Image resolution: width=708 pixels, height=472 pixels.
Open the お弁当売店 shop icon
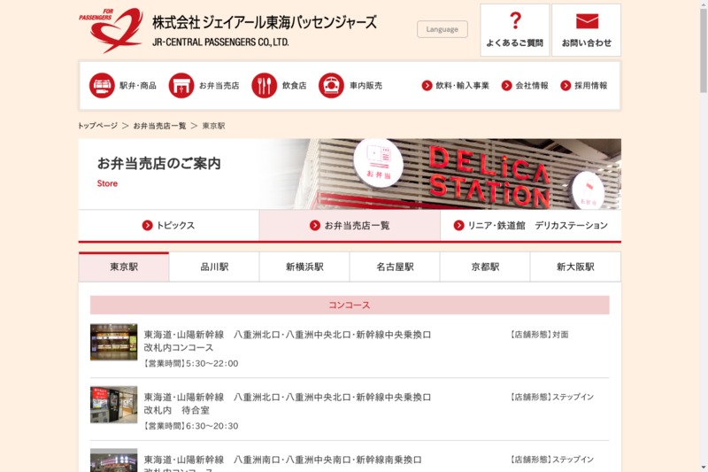[x=181, y=86]
